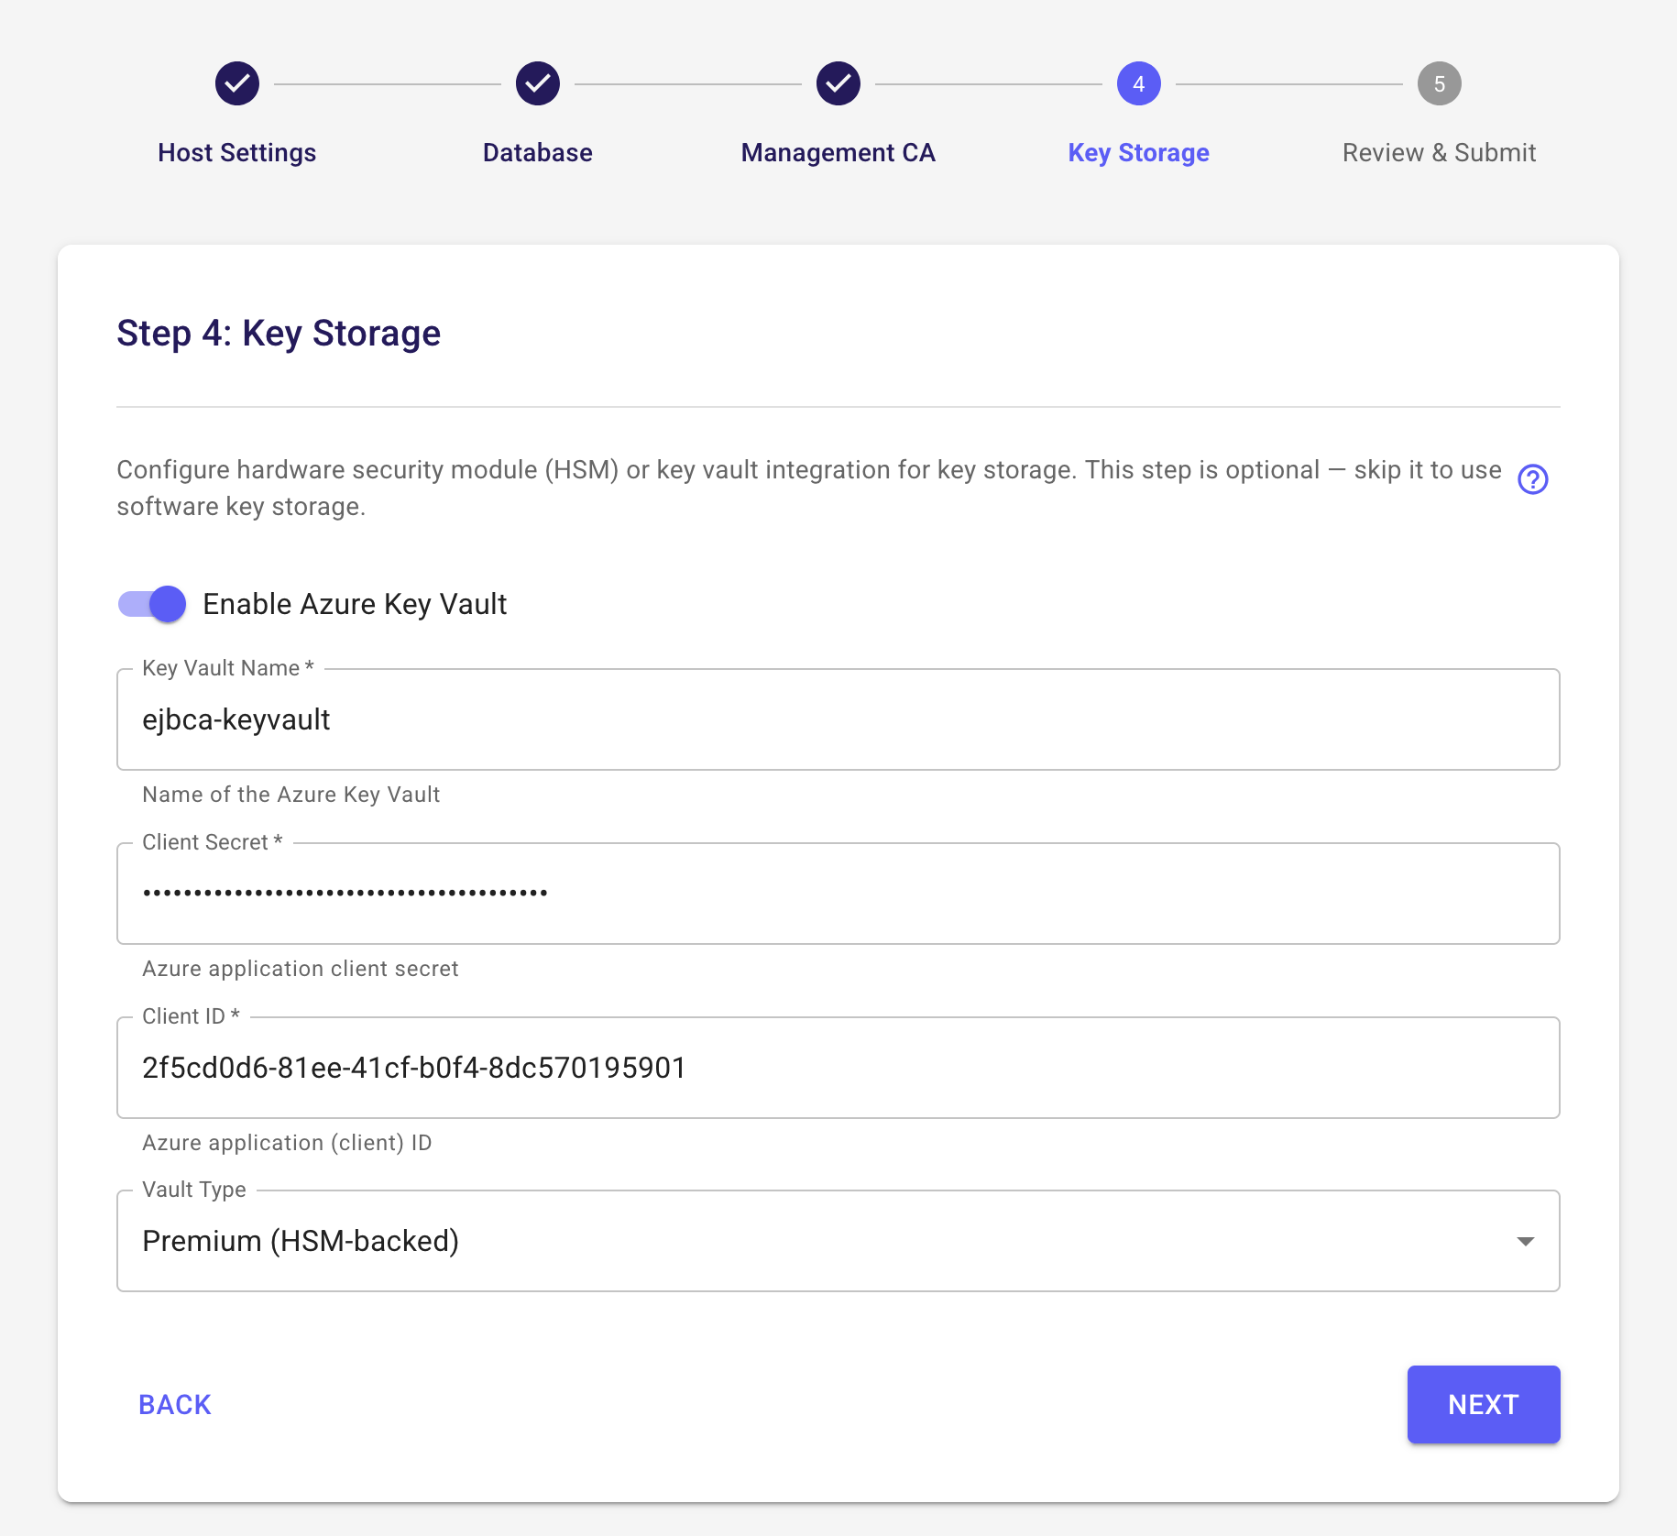Click the 'Azure application (client) ID' helper text
This screenshot has height=1536, width=1677.
coord(287,1143)
